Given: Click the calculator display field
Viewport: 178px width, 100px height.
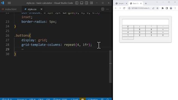Looking at the screenshot, I should pyautogui.click(x=145, y=22).
